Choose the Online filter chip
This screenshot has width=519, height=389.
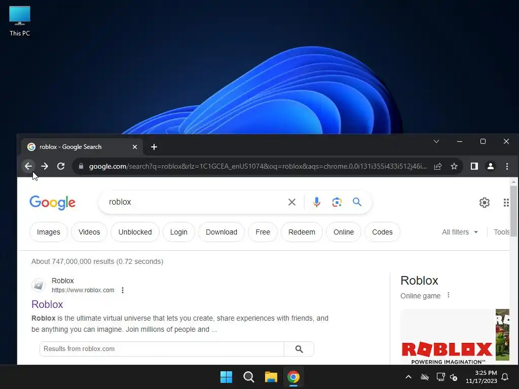point(344,232)
